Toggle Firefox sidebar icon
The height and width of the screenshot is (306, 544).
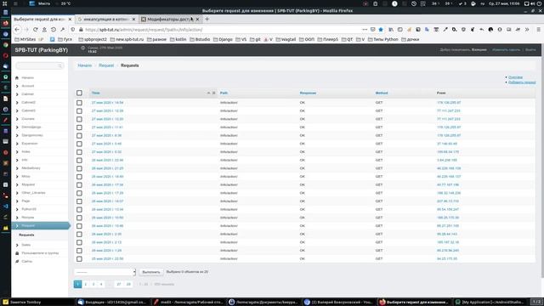pyautogui.click(x=400, y=30)
